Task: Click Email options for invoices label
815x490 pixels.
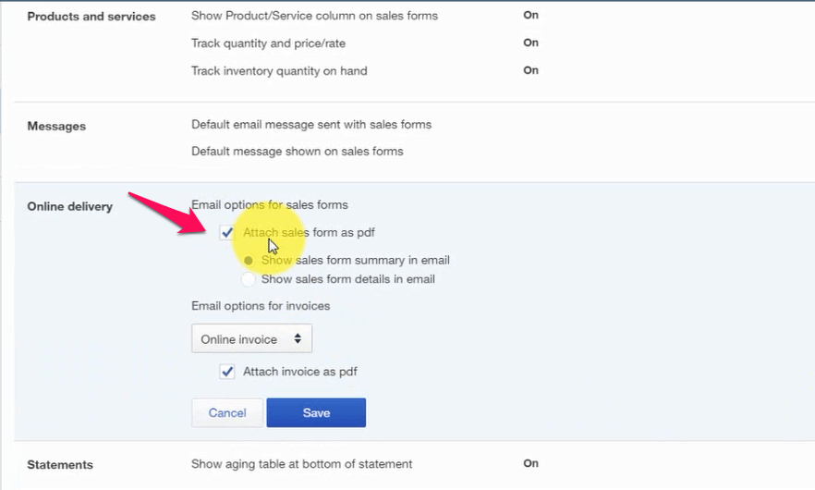Action: pyautogui.click(x=261, y=306)
